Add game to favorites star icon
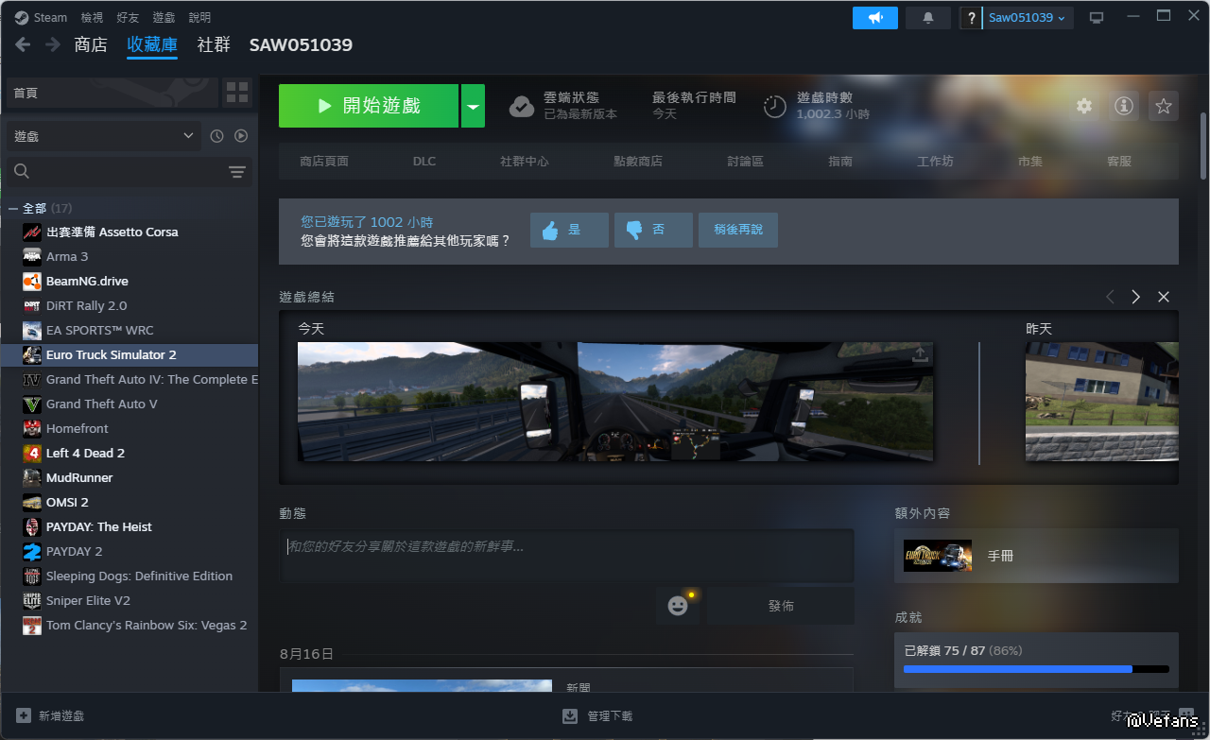 1164,106
